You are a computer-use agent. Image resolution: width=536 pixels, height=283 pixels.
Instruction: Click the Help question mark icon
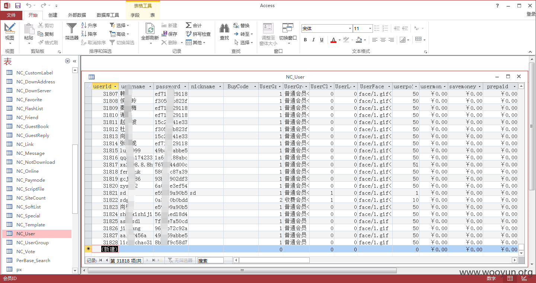point(498,6)
